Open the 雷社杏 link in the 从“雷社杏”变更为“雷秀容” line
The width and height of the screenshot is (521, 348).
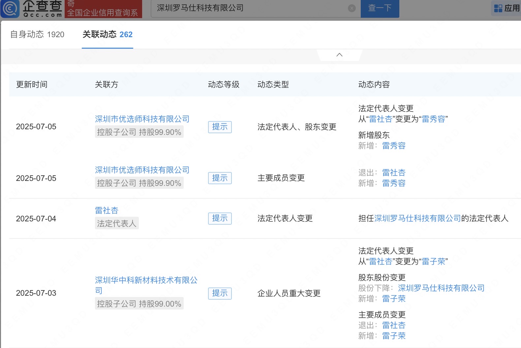click(x=381, y=119)
